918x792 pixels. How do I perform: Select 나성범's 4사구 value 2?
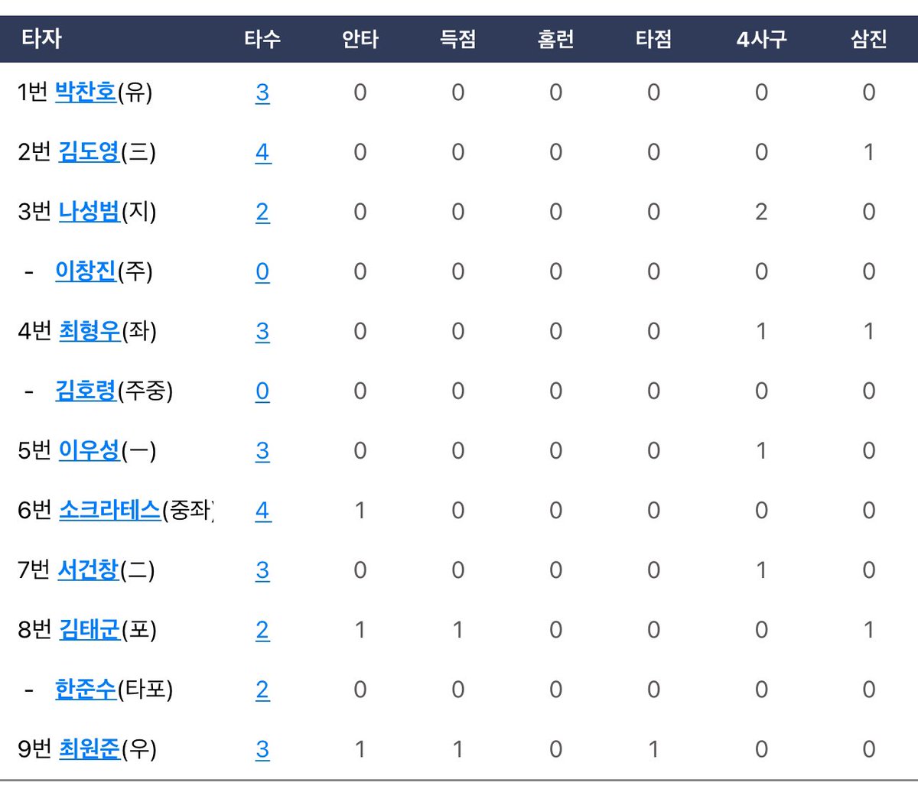761,212
